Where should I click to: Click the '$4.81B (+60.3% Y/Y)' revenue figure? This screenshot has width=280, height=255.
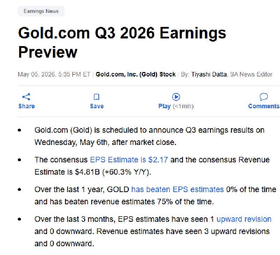tap(113, 172)
